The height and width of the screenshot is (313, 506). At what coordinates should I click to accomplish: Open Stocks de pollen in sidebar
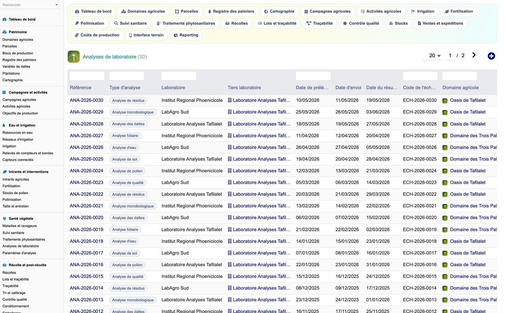click(x=15, y=193)
